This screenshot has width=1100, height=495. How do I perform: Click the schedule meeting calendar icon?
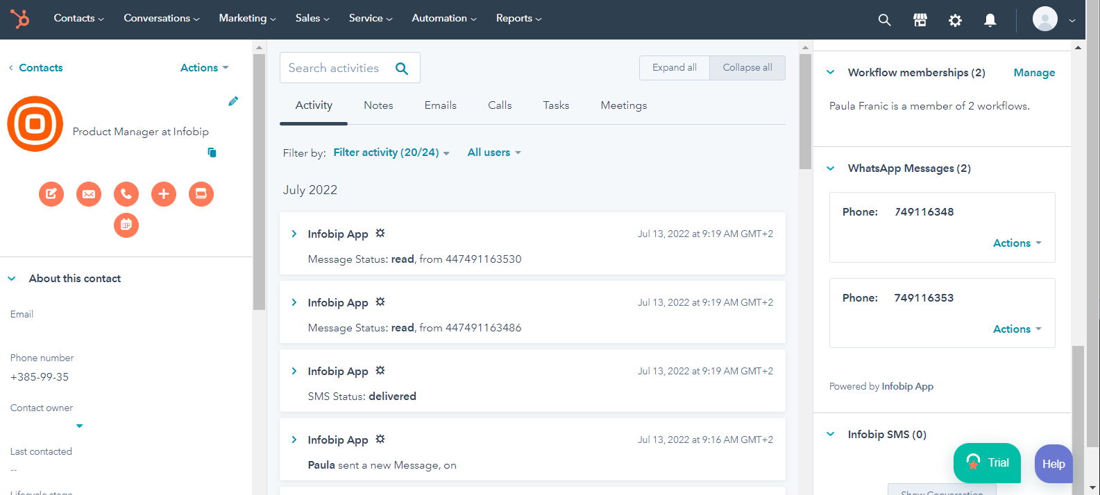click(126, 225)
